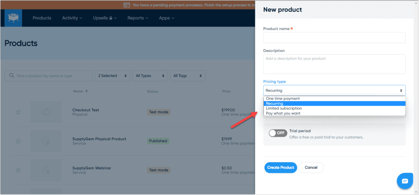Expand the Activity menu
419x195 pixels.
click(x=72, y=18)
